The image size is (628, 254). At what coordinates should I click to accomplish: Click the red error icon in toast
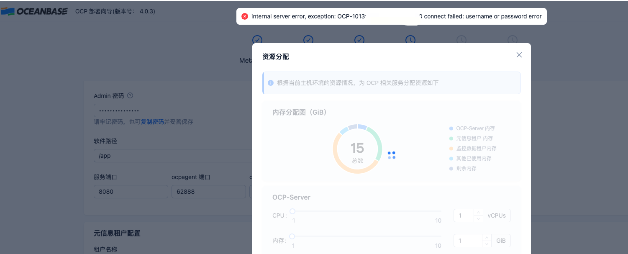click(245, 16)
